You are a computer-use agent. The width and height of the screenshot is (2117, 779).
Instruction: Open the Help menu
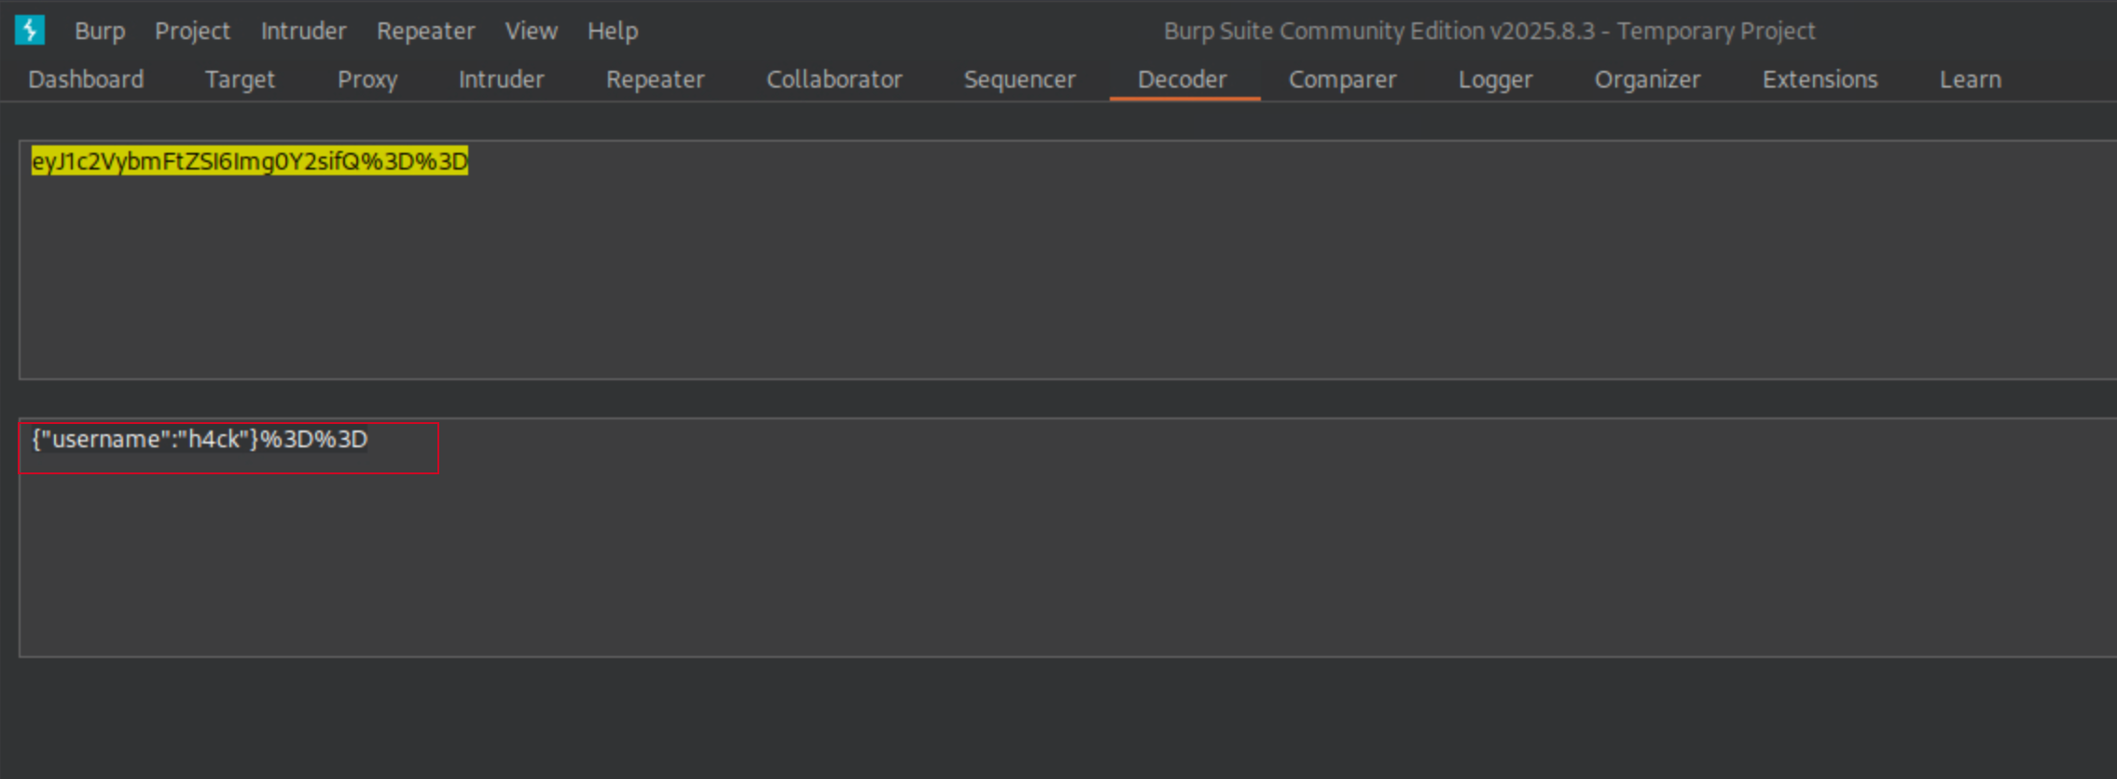click(x=613, y=31)
